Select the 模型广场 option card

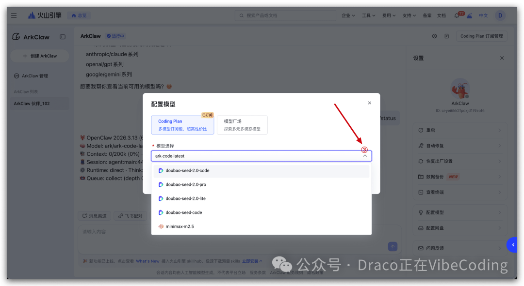click(x=242, y=125)
